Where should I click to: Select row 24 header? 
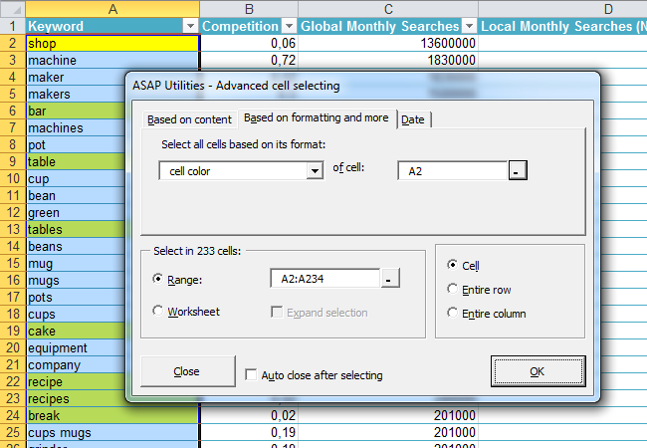tap(12, 415)
